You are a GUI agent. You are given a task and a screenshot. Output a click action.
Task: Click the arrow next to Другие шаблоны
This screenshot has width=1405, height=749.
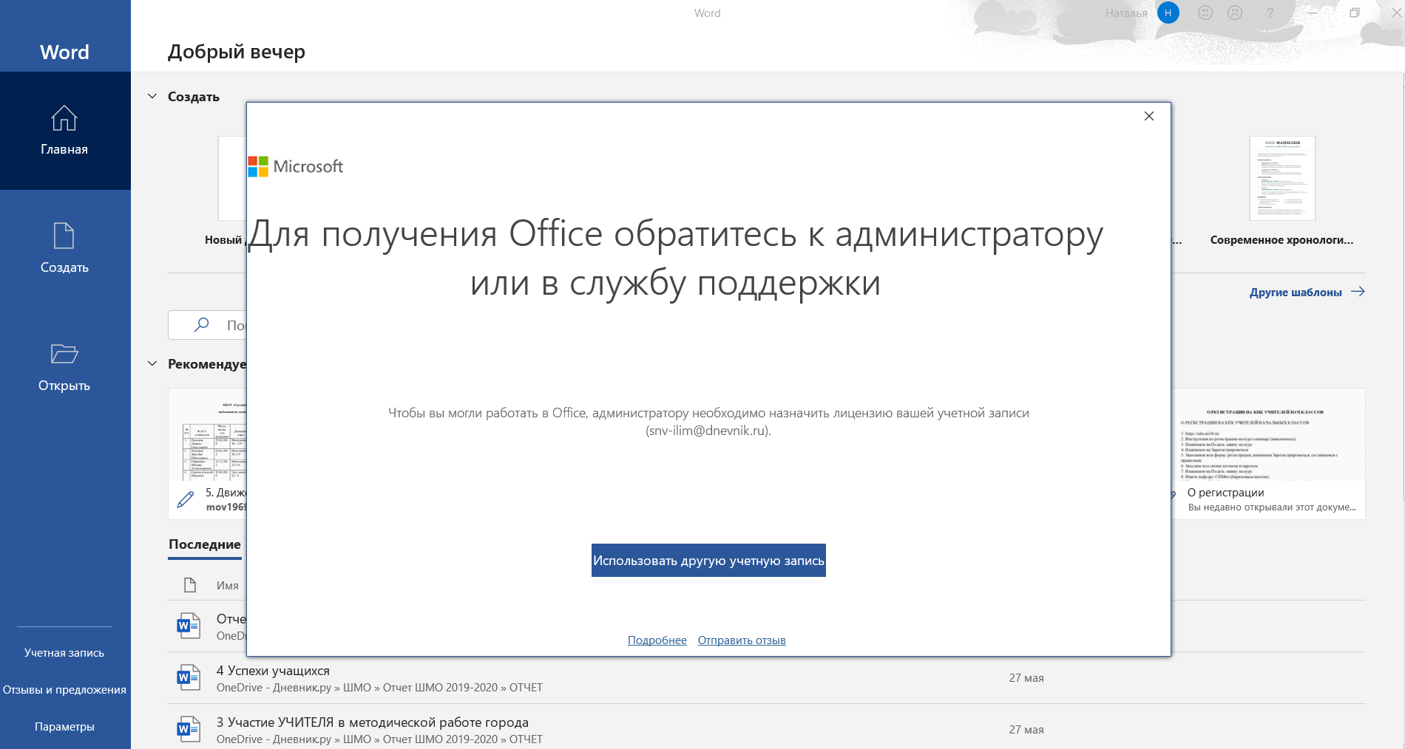1358,292
